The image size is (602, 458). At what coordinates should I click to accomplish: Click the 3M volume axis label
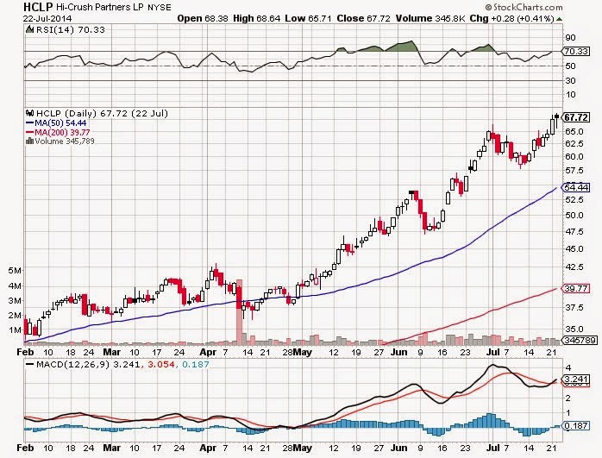[15, 301]
